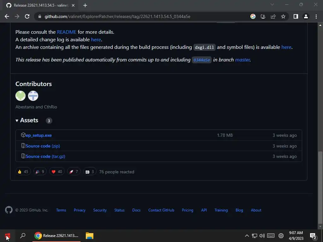This screenshot has height=242, width=323.
Task: Click the browser forward arrow
Action: [x=17, y=16]
